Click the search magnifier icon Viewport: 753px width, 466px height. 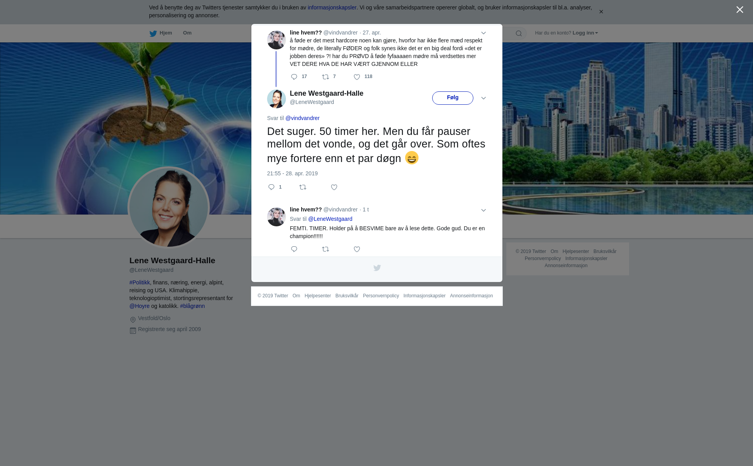[519, 33]
